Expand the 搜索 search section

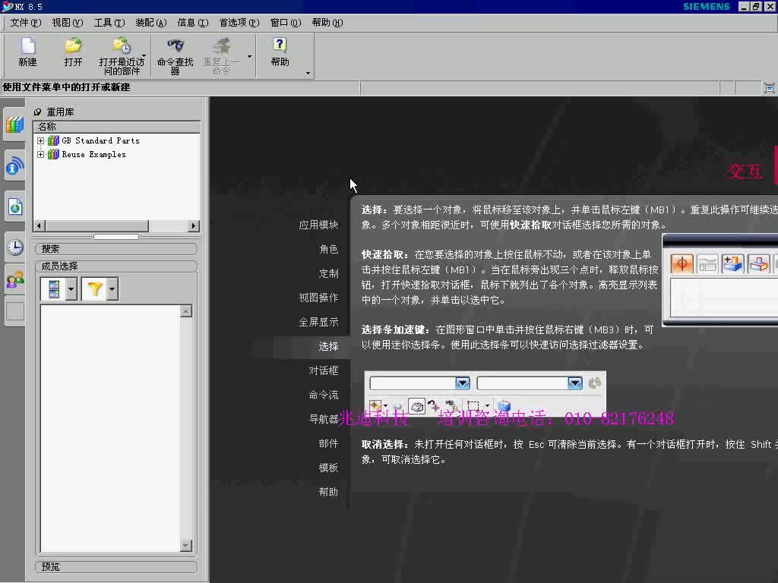pyautogui.click(x=116, y=249)
